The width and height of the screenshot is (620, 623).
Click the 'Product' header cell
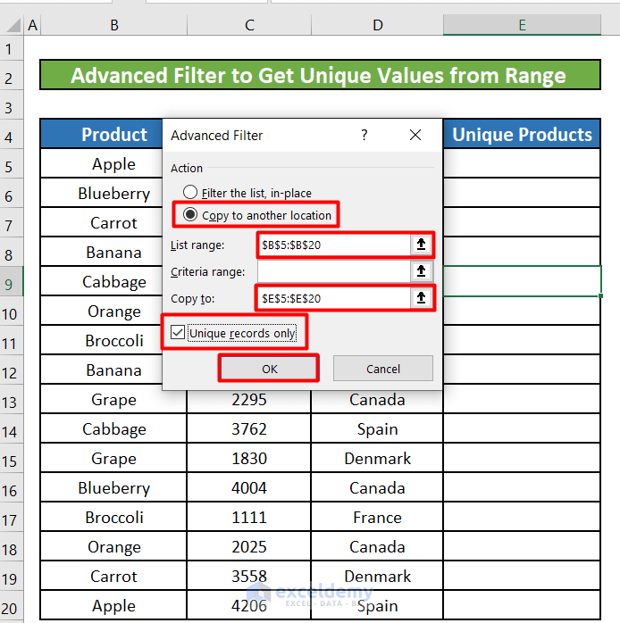click(113, 135)
